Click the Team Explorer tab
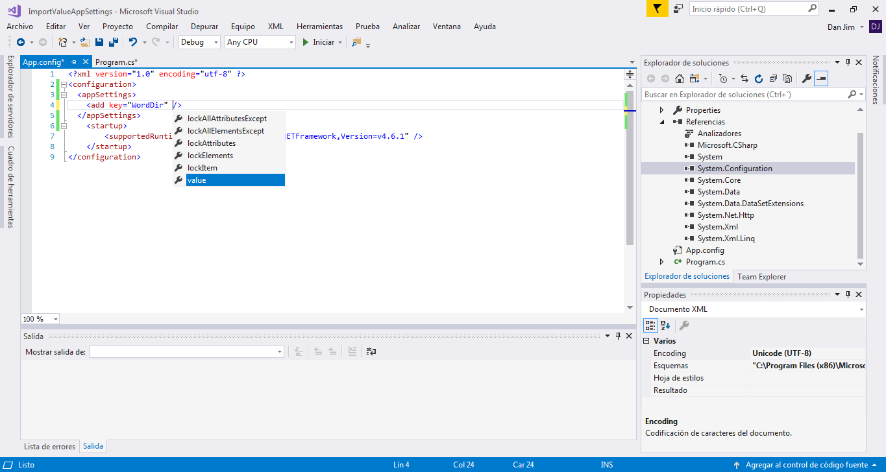This screenshot has height=472, width=886. pos(761,277)
